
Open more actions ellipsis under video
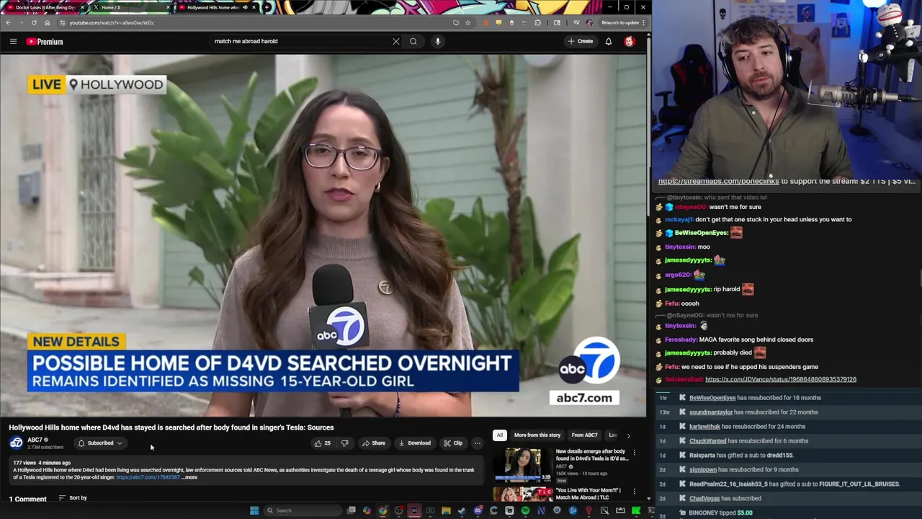[477, 443]
